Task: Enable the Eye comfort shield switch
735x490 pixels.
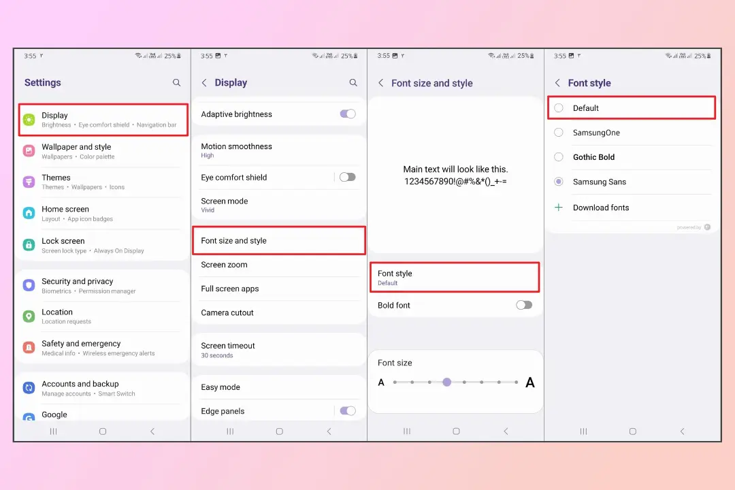Action: point(348,177)
